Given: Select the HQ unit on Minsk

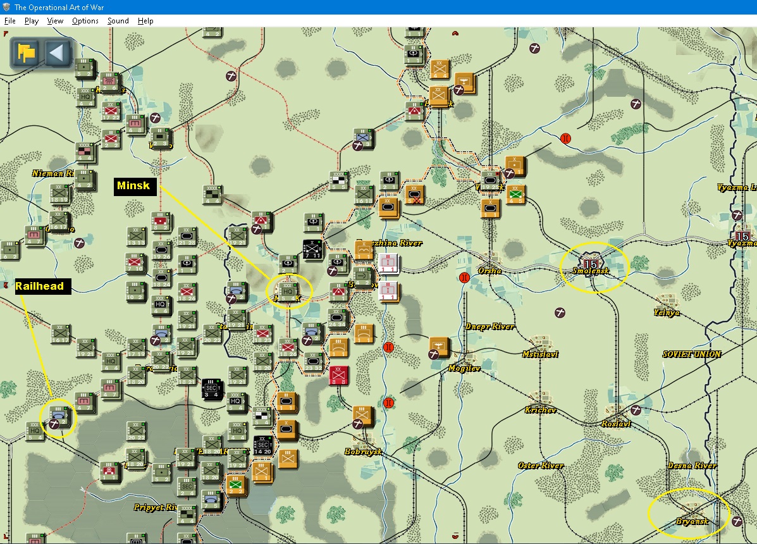Looking at the screenshot, I should click(288, 292).
